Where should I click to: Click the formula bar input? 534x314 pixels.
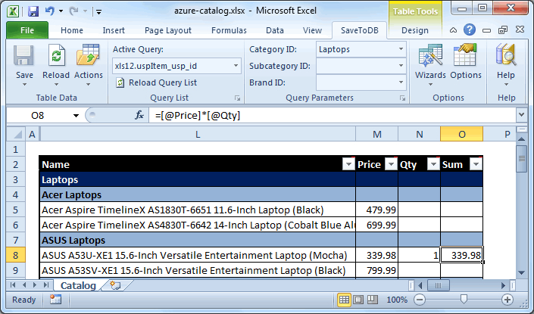tap(333, 116)
